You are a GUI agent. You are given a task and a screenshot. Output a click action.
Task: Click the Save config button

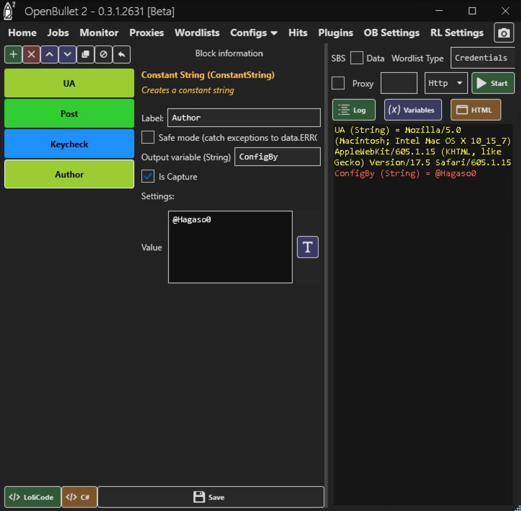pyautogui.click(x=210, y=497)
